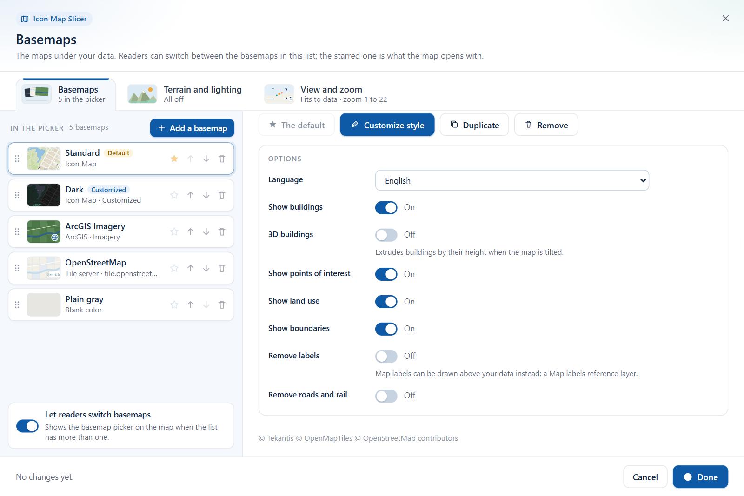744x496 pixels.
Task: Click the Duplicate button
Action: pyautogui.click(x=474, y=125)
